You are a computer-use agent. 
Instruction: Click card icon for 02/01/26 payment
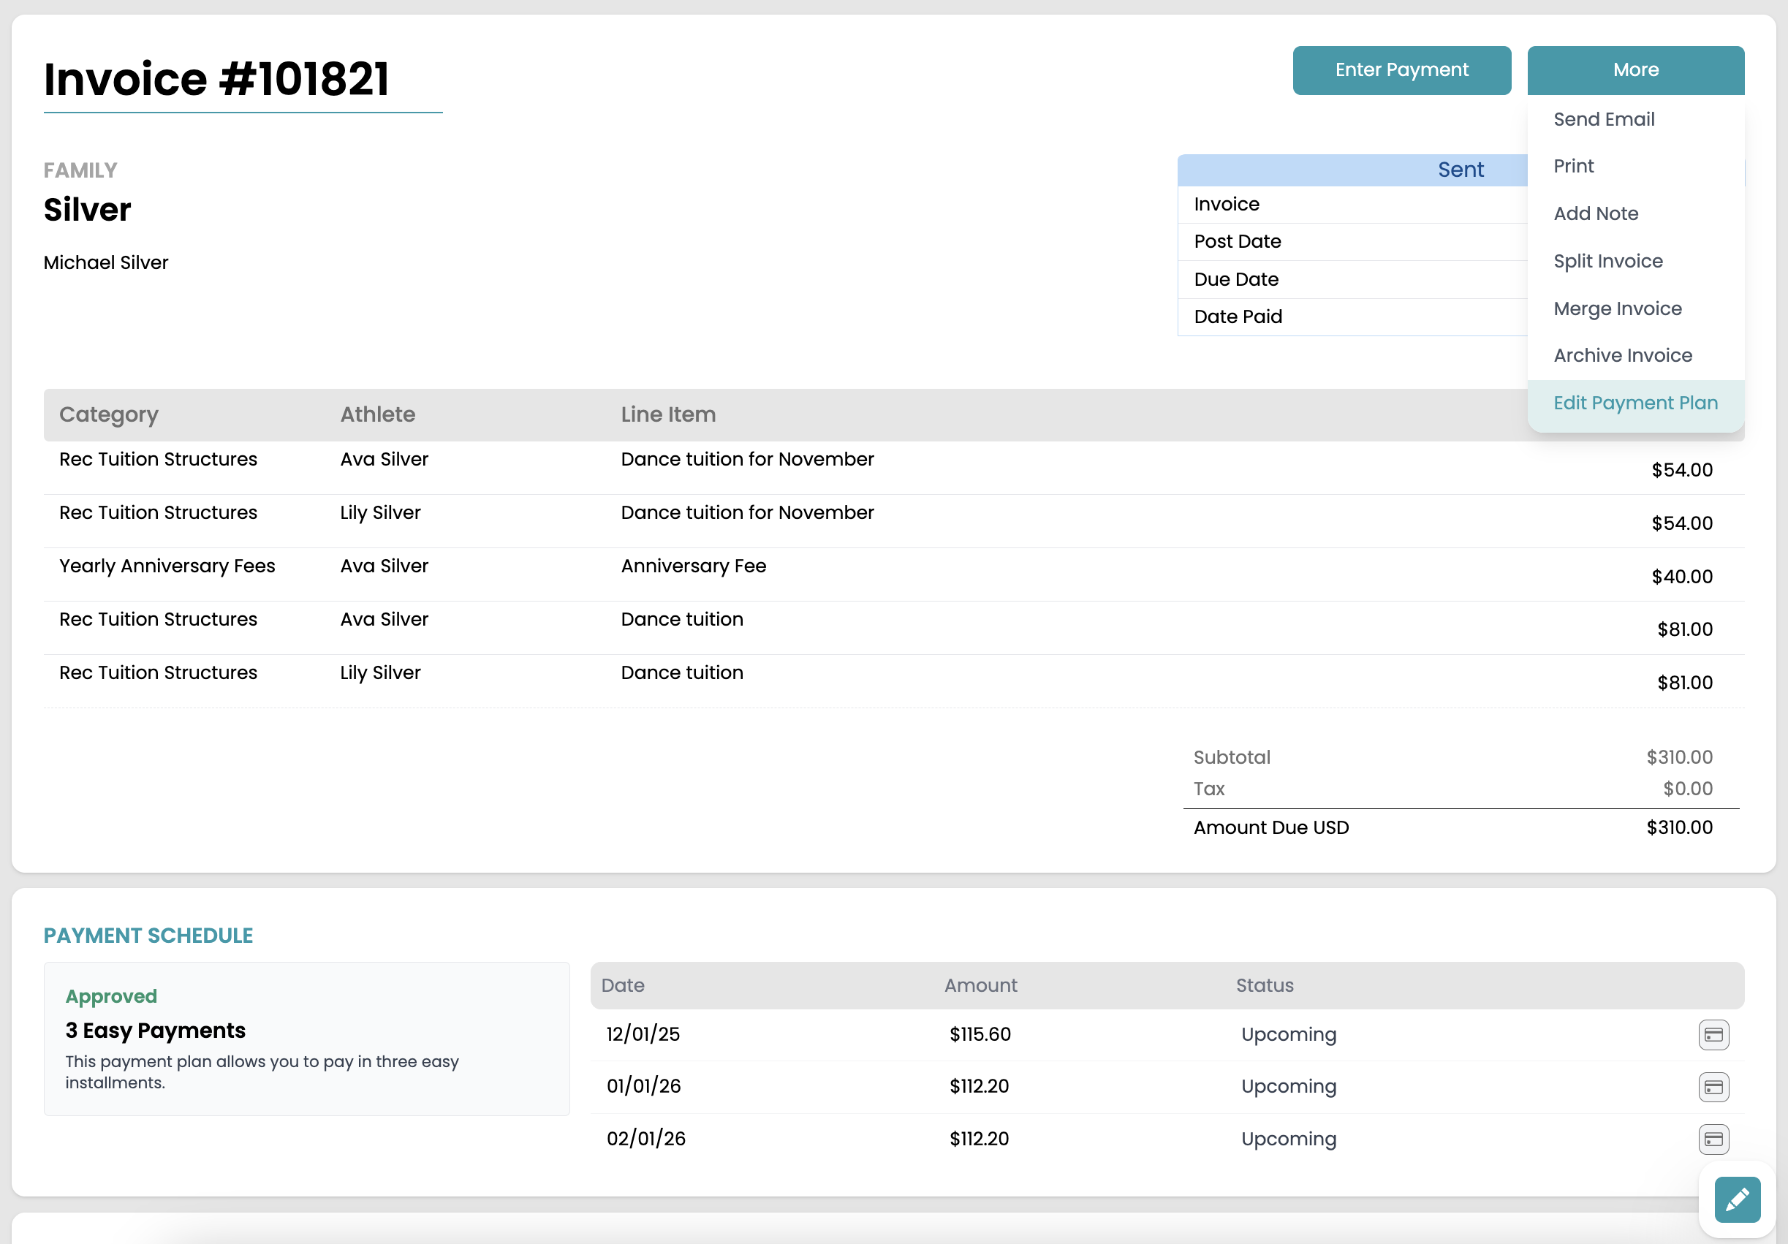pos(1713,1139)
